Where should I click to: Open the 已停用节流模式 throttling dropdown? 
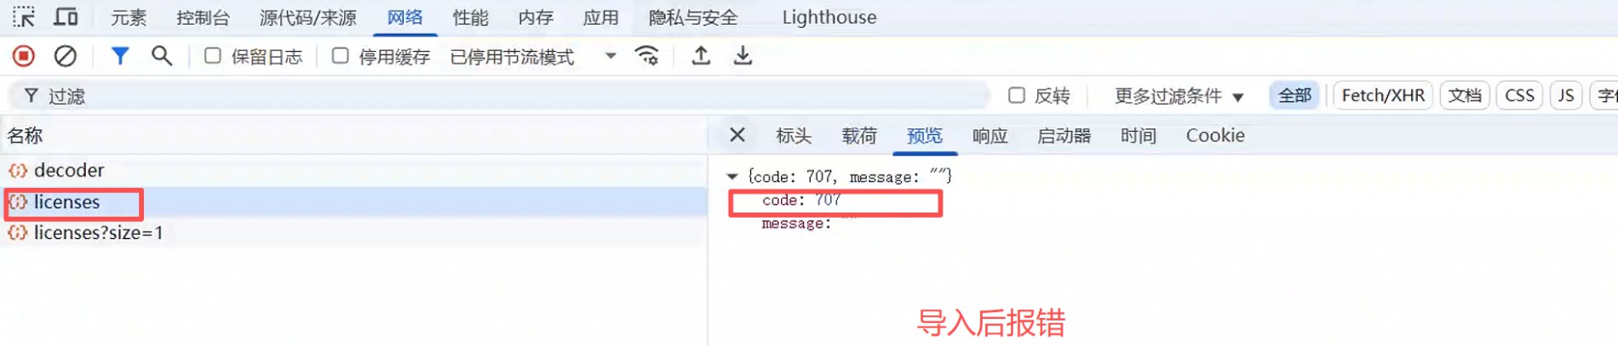(x=532, y=57)
